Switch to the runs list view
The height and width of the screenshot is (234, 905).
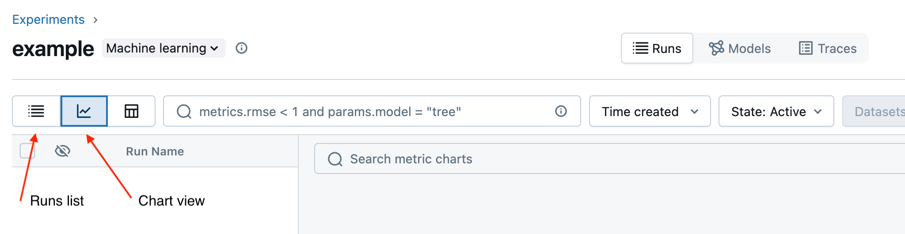pyautogui.click(x=36, y=111)
